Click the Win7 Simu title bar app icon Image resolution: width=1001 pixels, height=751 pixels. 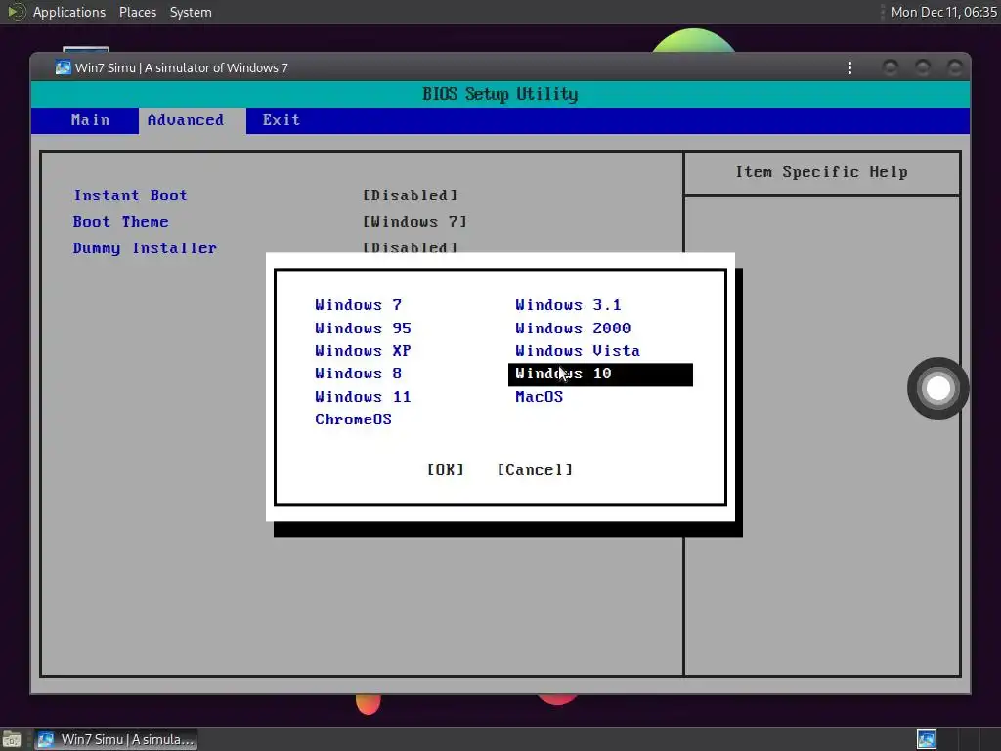click(x=63, y=67)
